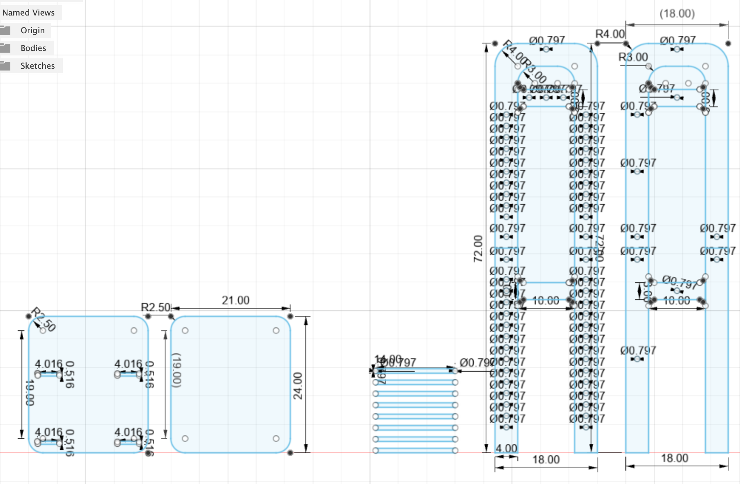Select the horizontal R3.00 radius label
The height and width of the screenshot is (484, 740).
(633, 57)
